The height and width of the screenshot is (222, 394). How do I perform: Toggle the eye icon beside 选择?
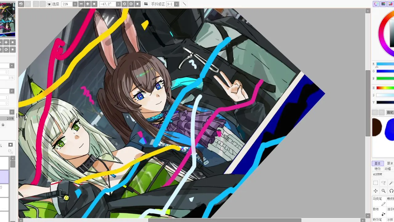tap(49, 4)
